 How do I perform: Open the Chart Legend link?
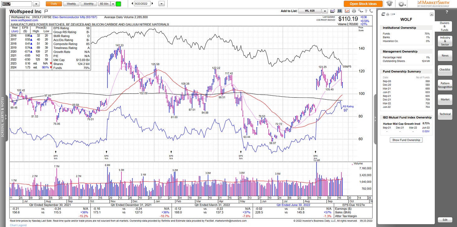pyautogui.click(x=18, y=225)
